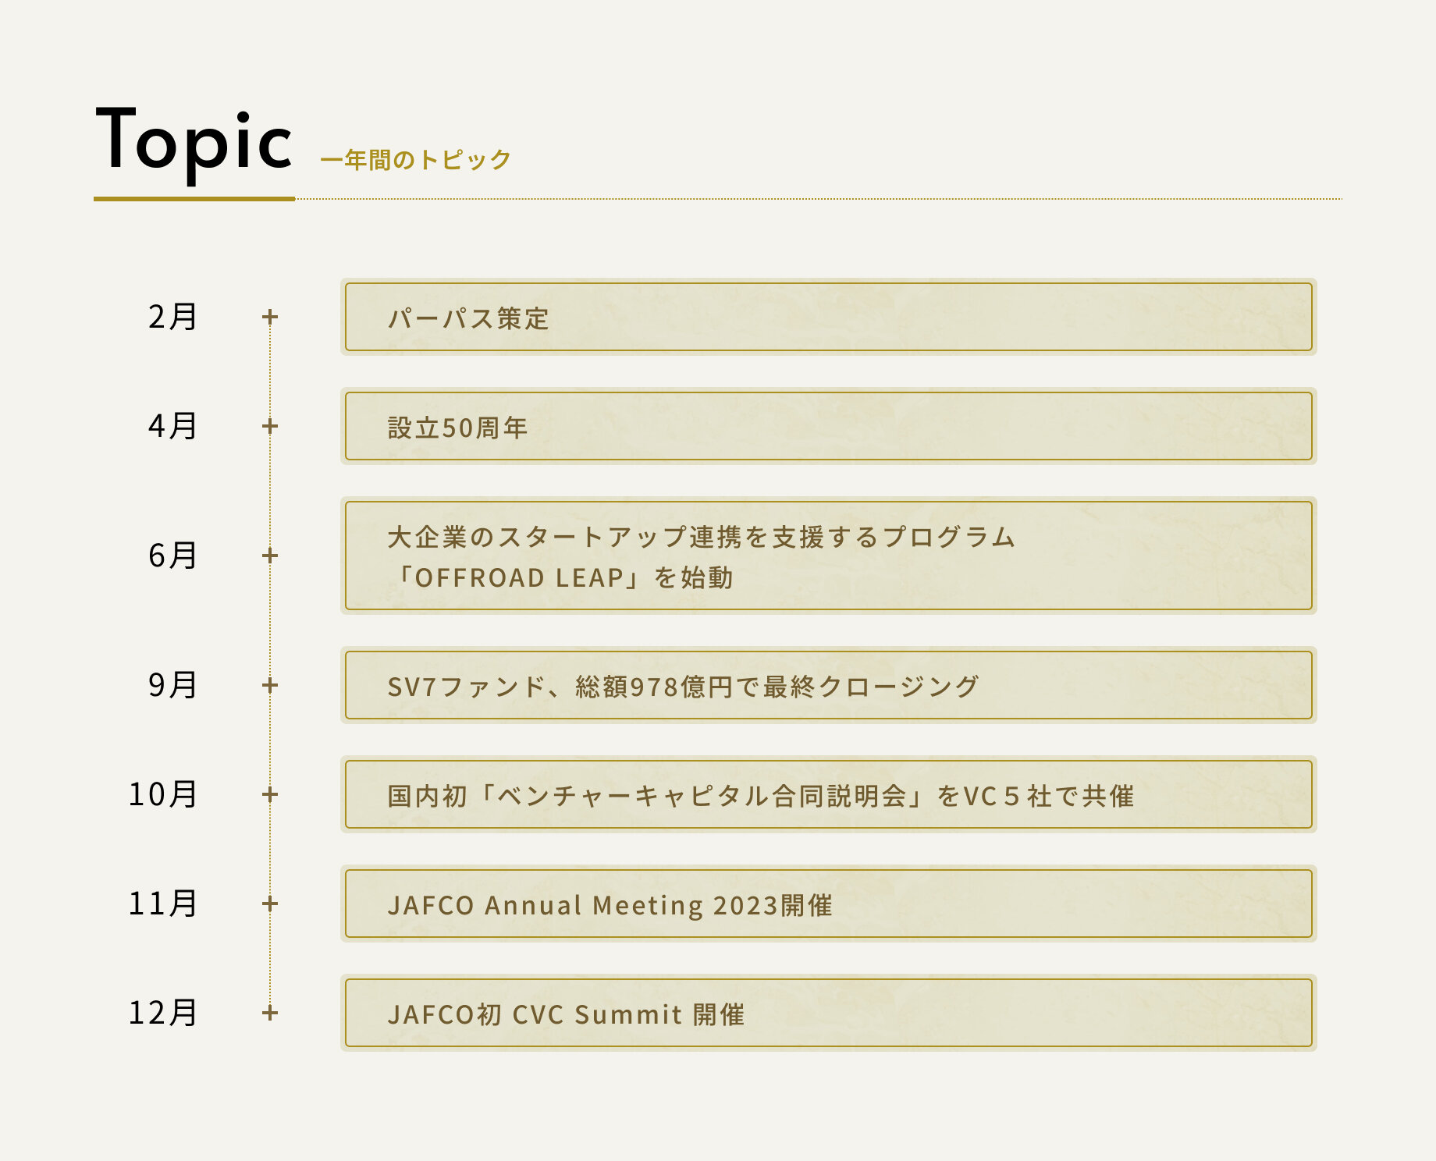Click the Topic heading
This screenshot has height=1161, width=1436.
(194, 140)
